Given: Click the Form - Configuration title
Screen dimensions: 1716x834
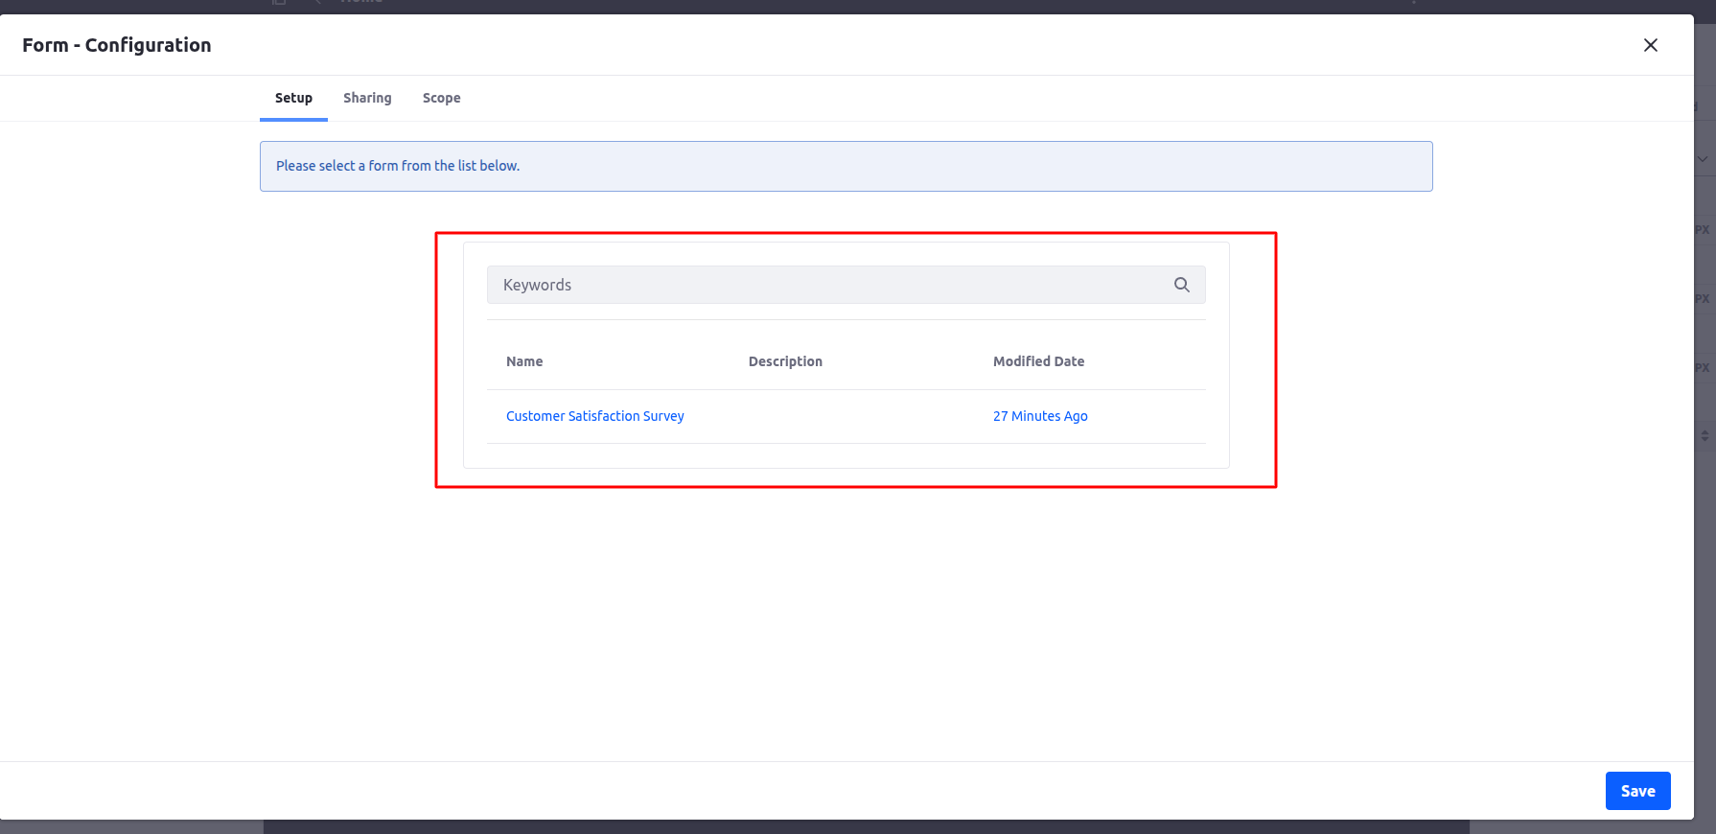Looking at the screenshot, I should click(117, 45).
